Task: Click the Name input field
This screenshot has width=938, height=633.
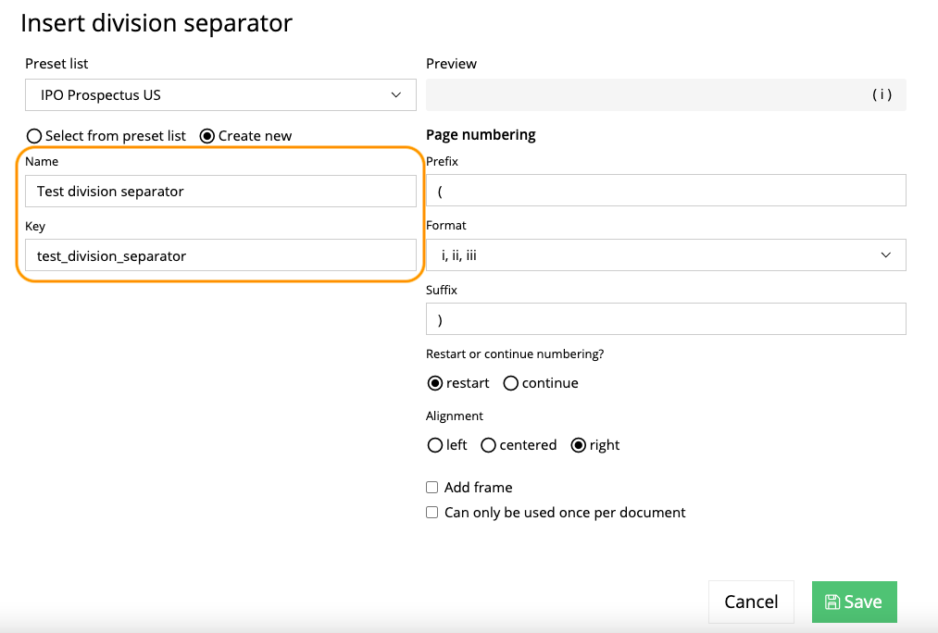Action: [220, 192]
